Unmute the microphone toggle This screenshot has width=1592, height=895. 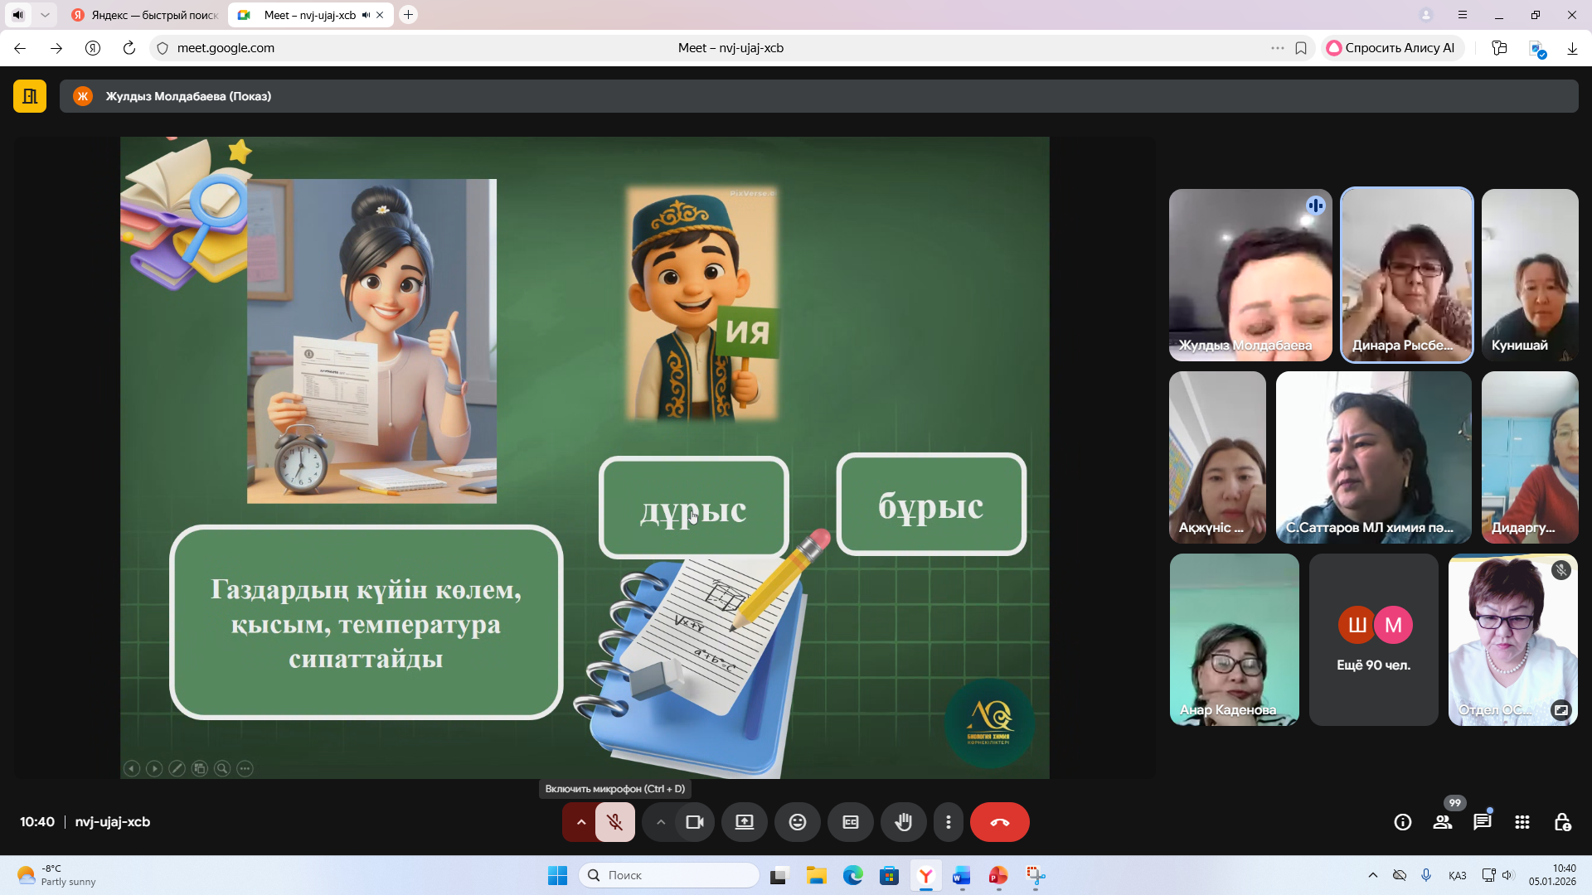coord(614,822)
